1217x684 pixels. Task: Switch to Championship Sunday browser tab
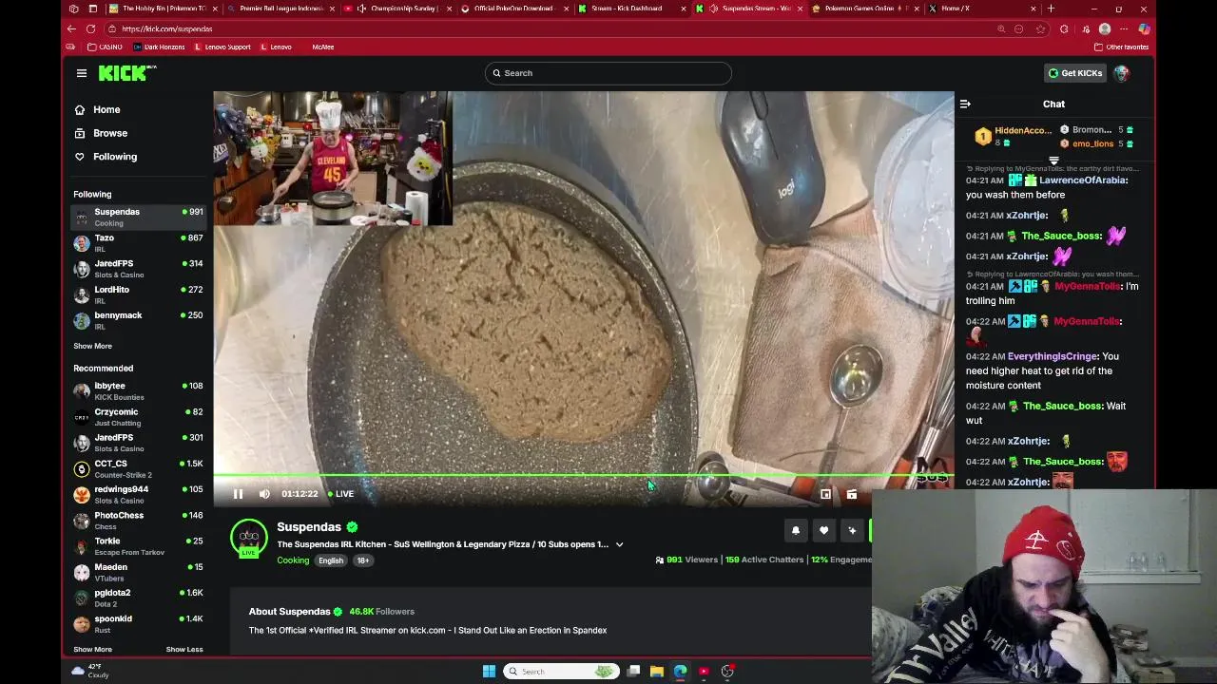396,9
